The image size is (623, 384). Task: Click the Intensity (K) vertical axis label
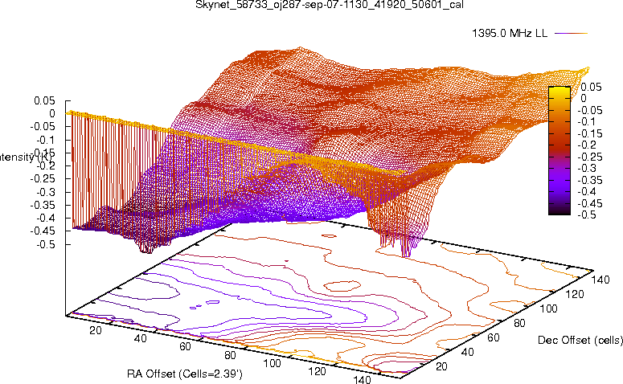(26, 157)
